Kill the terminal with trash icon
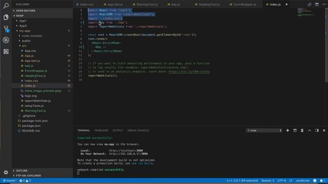Screen dimensions: 328x184 (x=302, y=130)
